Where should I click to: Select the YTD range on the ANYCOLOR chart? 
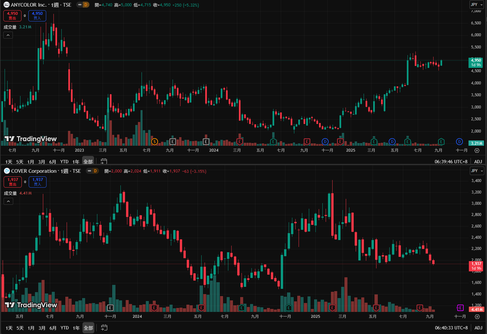coord(64,162)
